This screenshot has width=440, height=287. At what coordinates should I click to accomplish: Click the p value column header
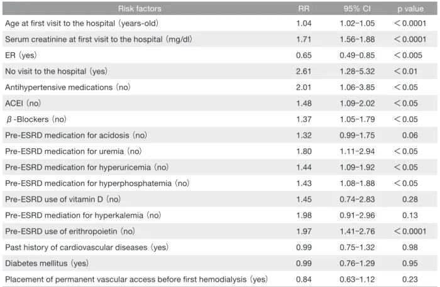click(410, 9)
